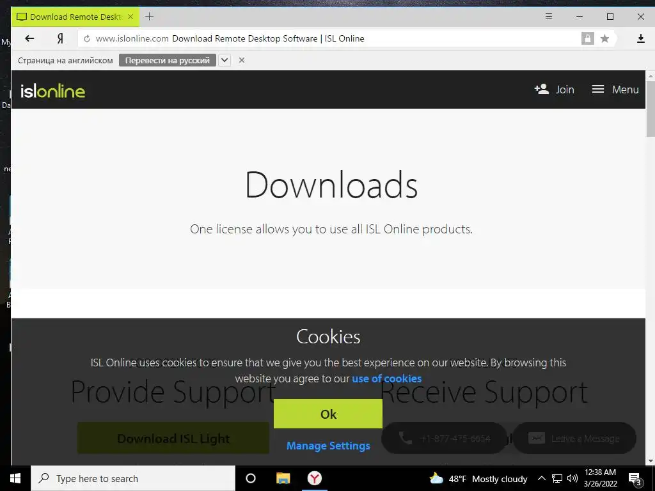The width and height of the screenshot is (655, 491).
Task: Close the Download Remote Desktop tab
Action: (130, 17)
